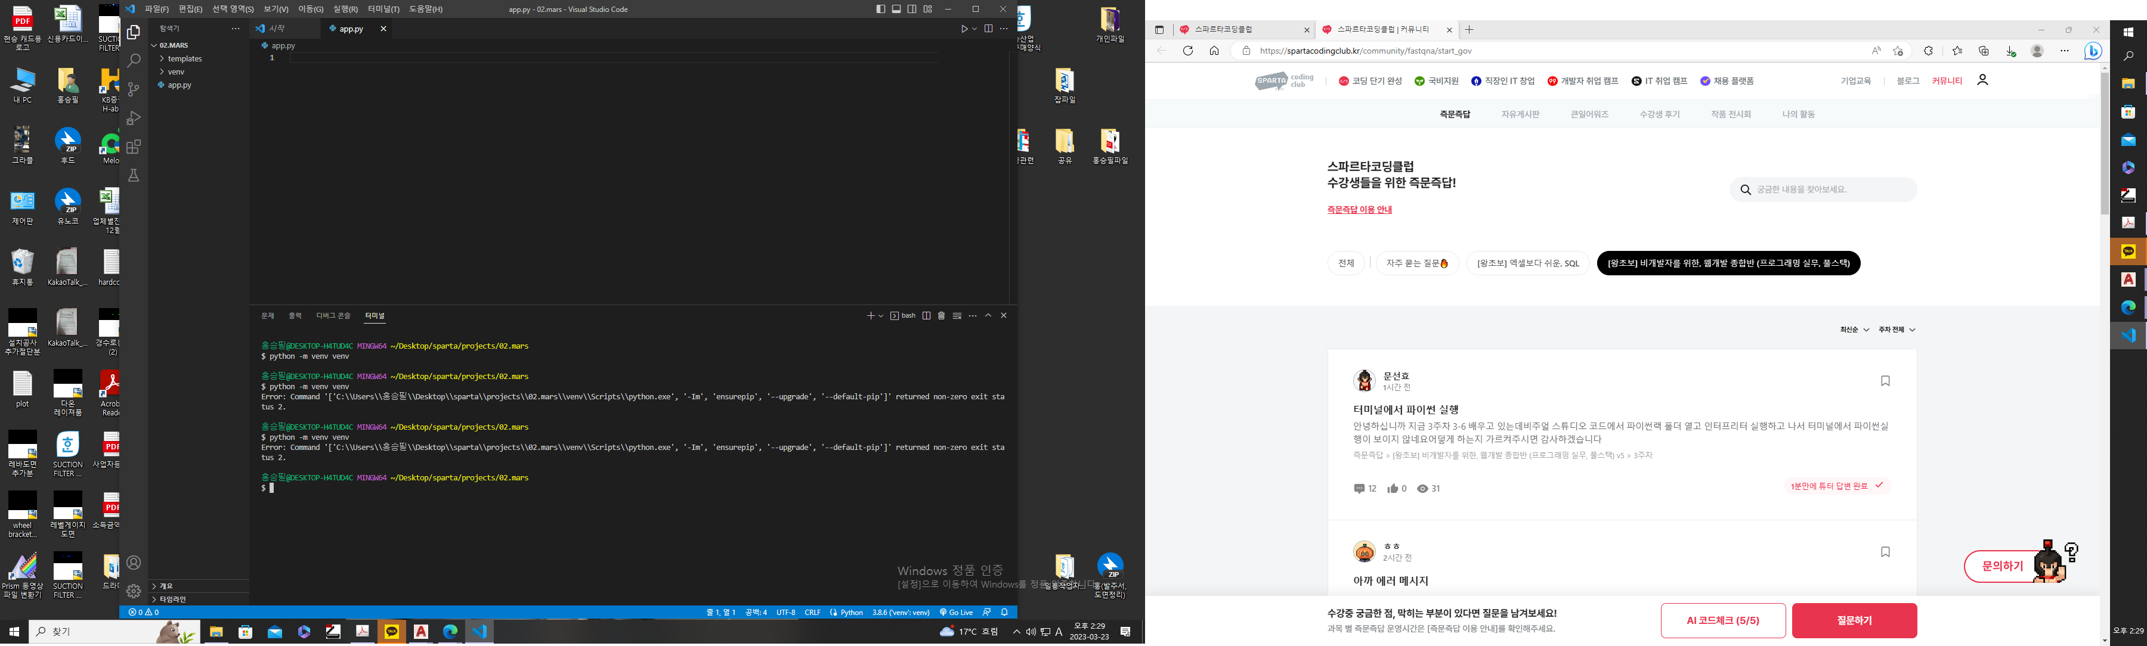This screenshot has width=2147, height=646.
Task: Click the '궁금한 내용을 찾아보세요' search field
Action: click(1823, 190)
